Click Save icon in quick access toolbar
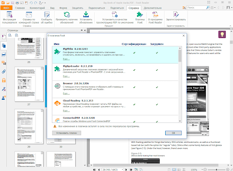The width and height of the screenshot is (233, 171). (x=13, y=3)
